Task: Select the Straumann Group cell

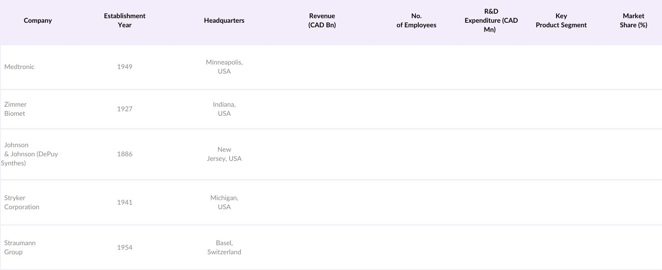Action: pyautogui.click(x=20, y=248)
